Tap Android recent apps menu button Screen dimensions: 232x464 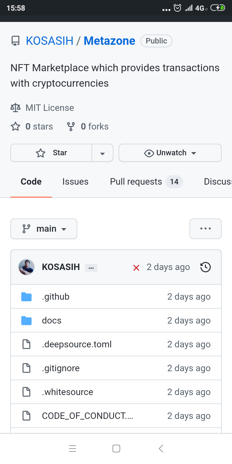(x=72, y=449)
